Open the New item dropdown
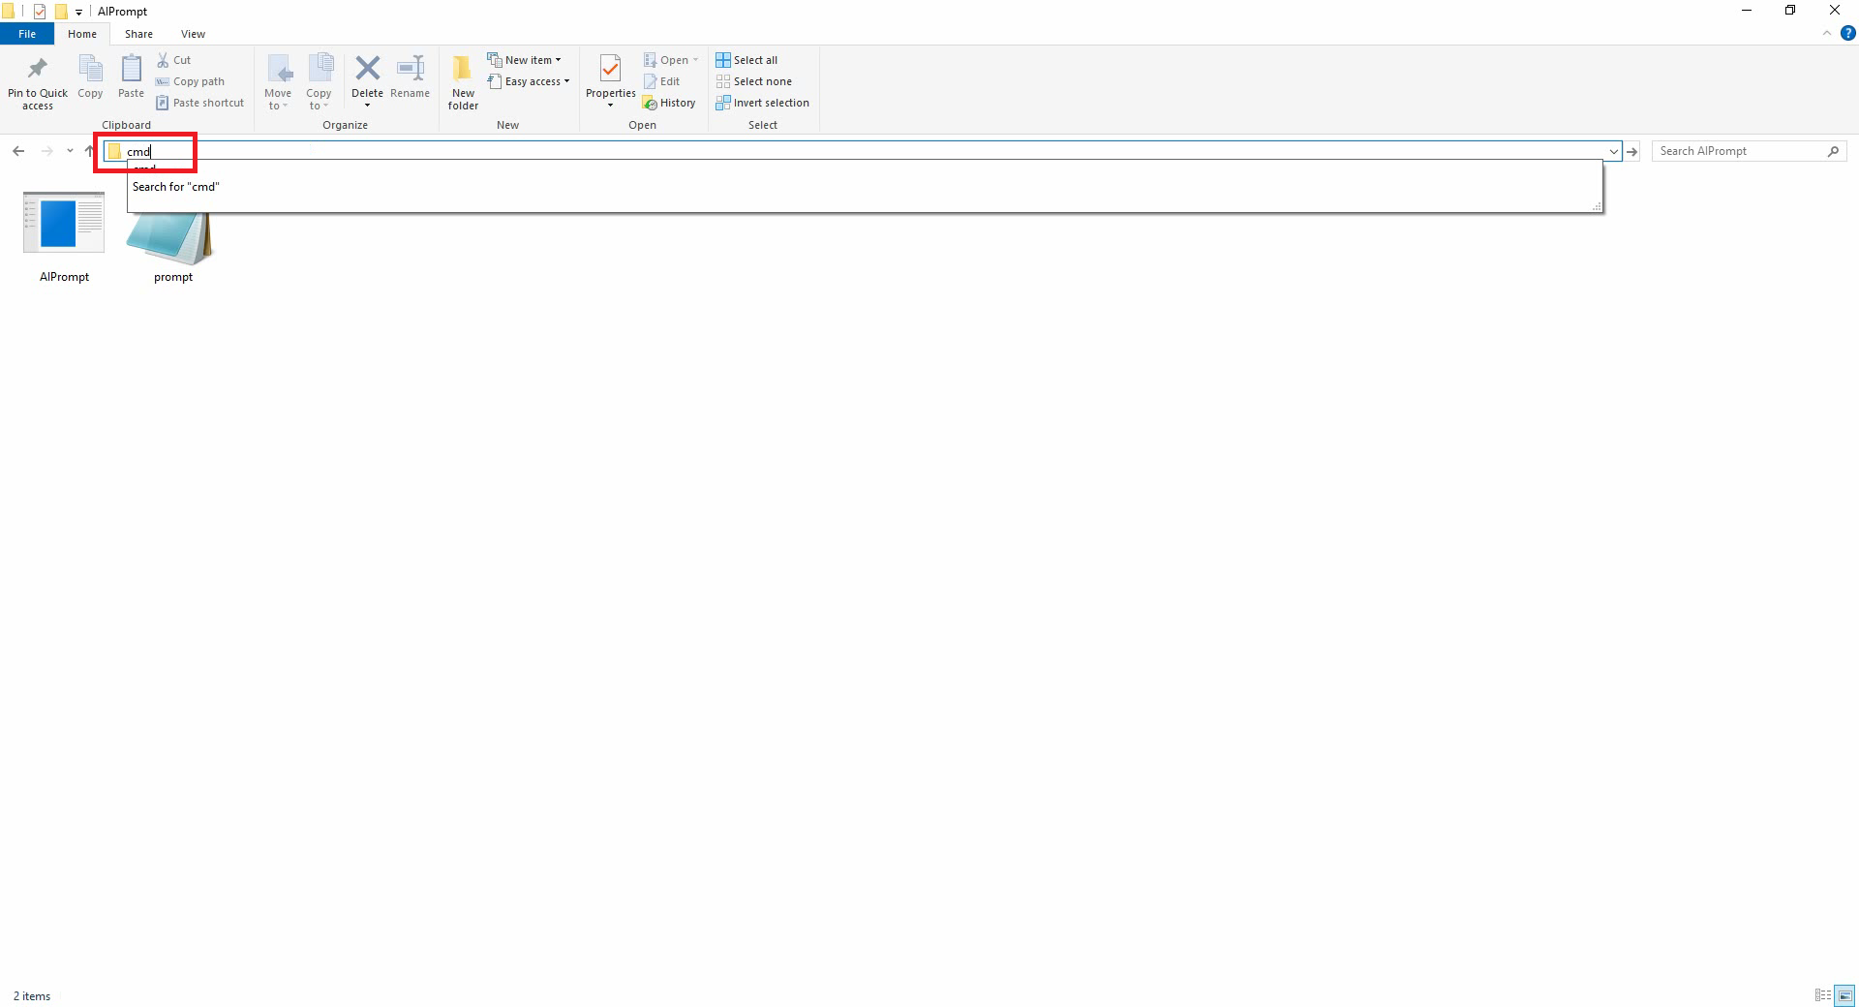 tap(524, 60)
